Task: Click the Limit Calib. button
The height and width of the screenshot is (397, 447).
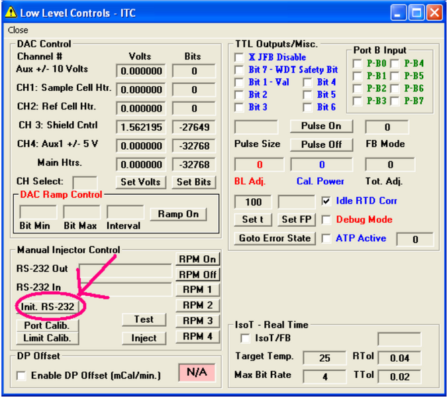Action: click(x=47, y=338)
